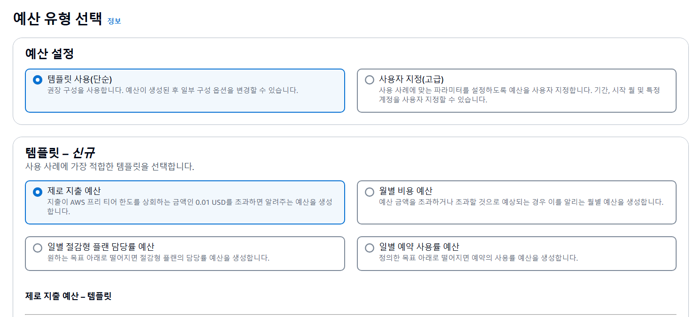Click the description starting with 사용 사례에 맞는 파라미터
The height and width of the screenshot is (317, 694).
520,95
